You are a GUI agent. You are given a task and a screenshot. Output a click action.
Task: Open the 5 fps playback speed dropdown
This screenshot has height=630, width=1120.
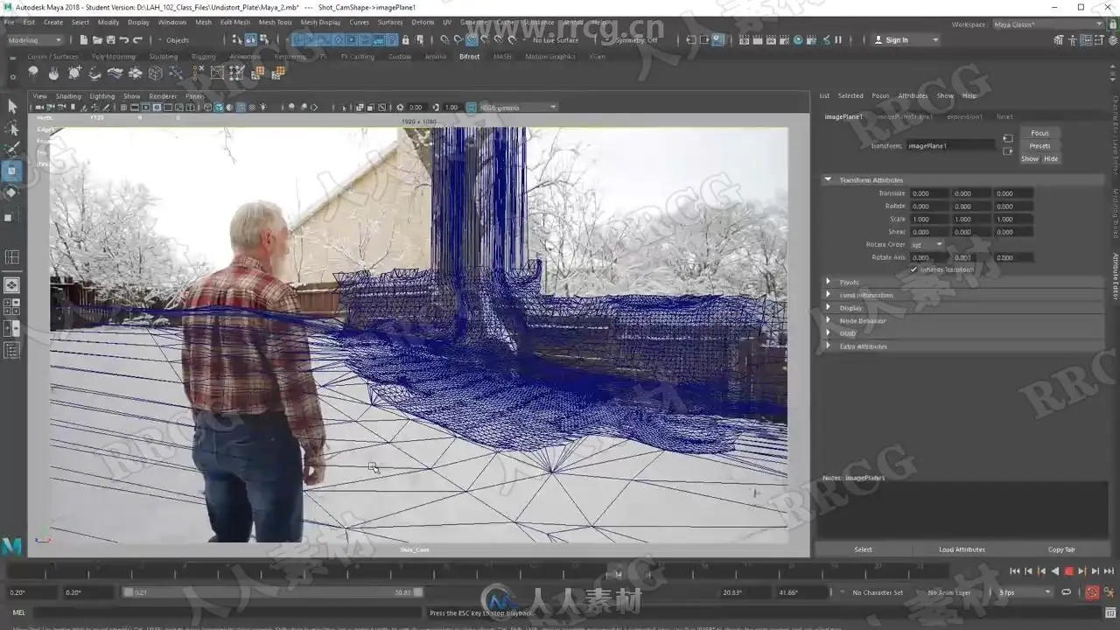pos(1025,592)
